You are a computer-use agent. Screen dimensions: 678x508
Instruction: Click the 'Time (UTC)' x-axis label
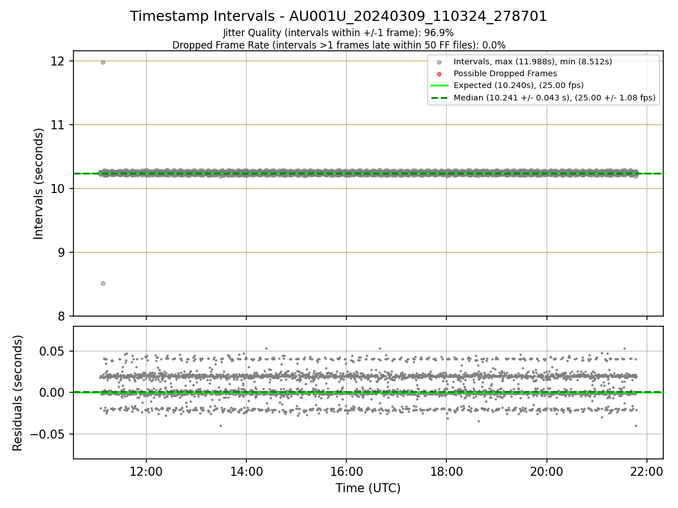pyautogui.click(x=368, y=488)
